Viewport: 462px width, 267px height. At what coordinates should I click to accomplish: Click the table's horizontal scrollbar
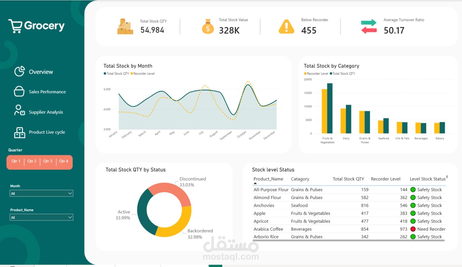[x=349, y=240]
